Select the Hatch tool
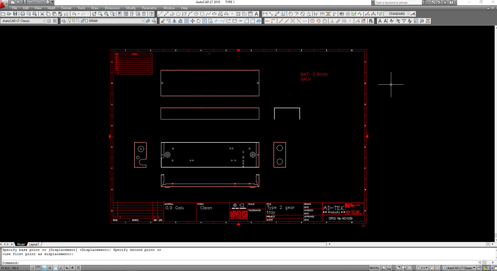Viewport: 497px width, 271px height. pos(238,14)
